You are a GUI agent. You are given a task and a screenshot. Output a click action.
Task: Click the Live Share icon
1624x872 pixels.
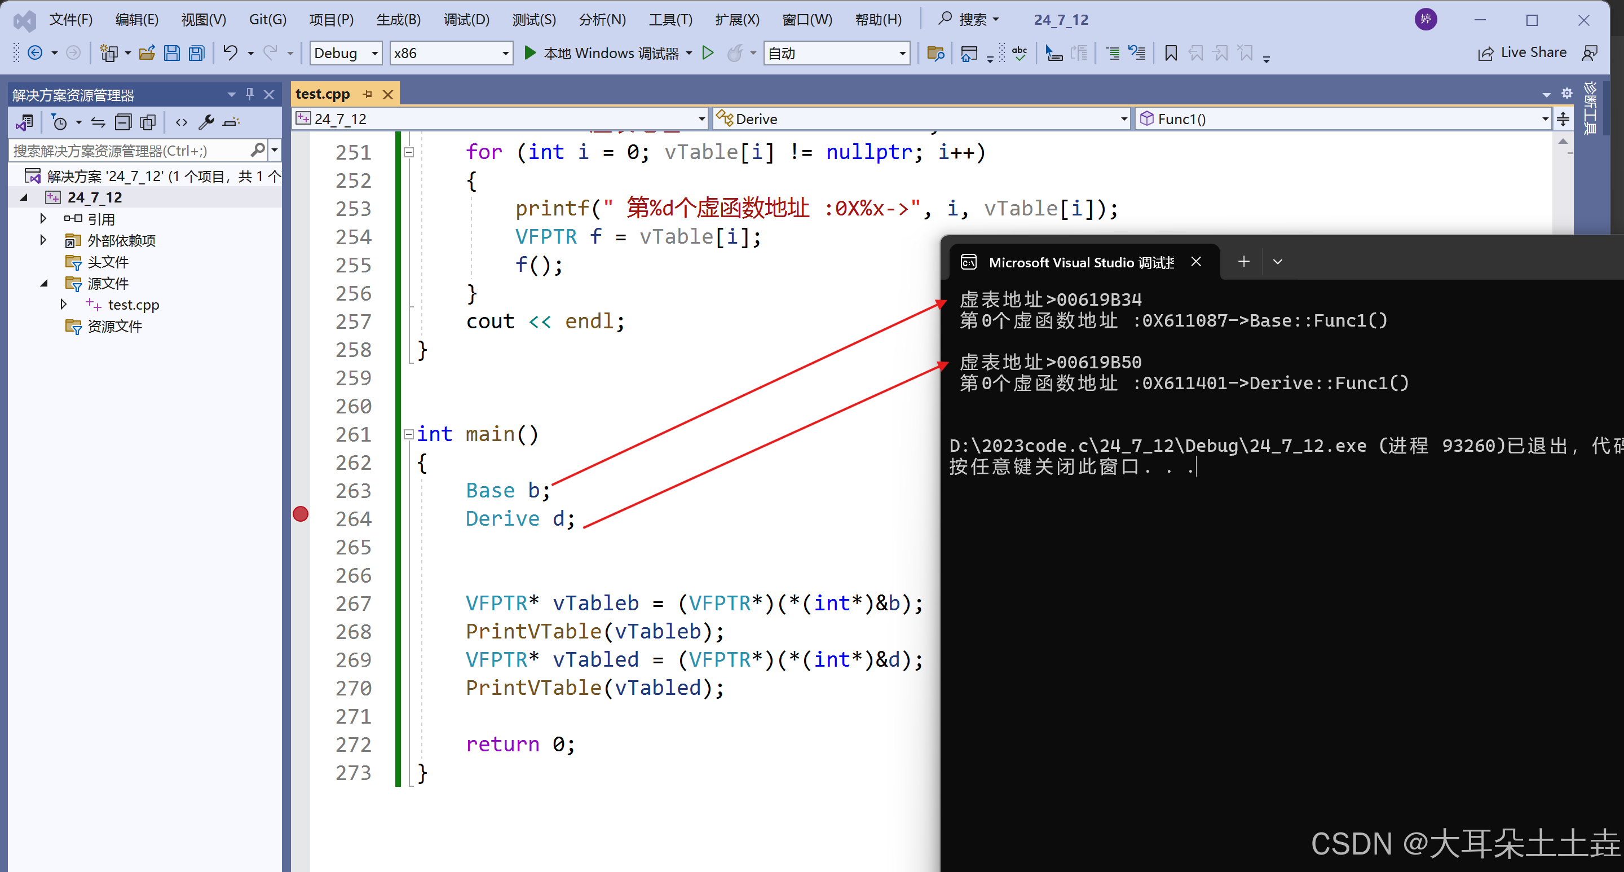tap(1485, 53)
